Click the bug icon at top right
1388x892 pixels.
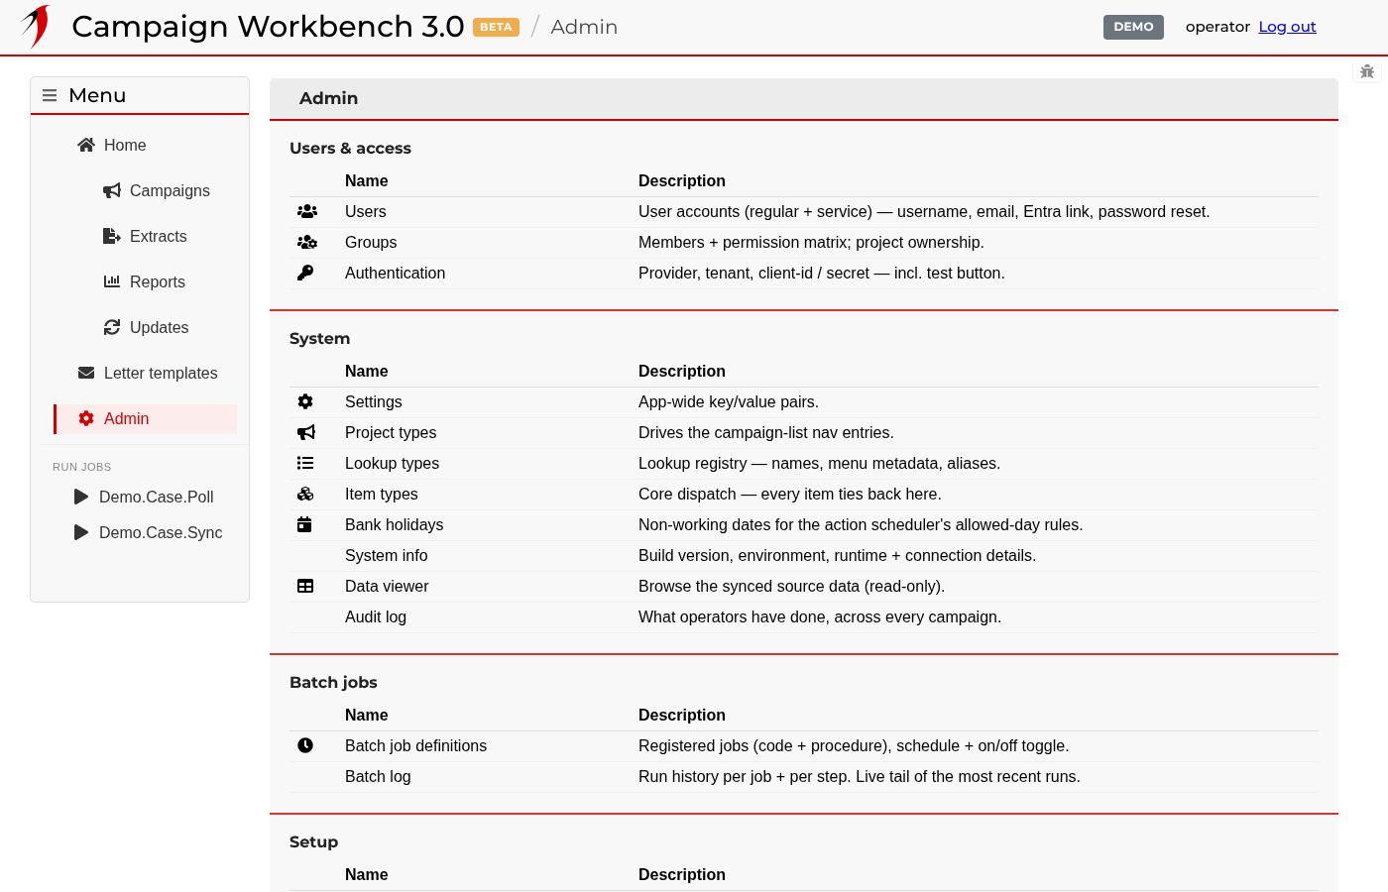click(1367, 71)
